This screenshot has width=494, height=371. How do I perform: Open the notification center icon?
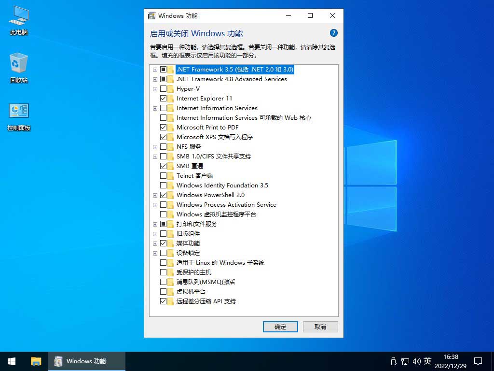tap(478, 361)
